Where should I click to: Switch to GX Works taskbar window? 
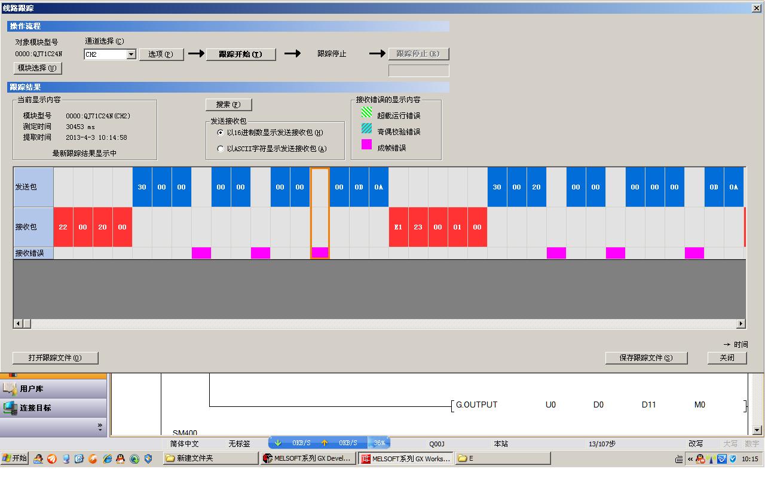click(406, 458)
